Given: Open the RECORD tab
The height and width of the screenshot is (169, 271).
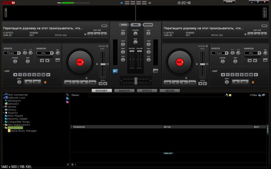Looking at the screenshot, I should click(x=170, y=91).
